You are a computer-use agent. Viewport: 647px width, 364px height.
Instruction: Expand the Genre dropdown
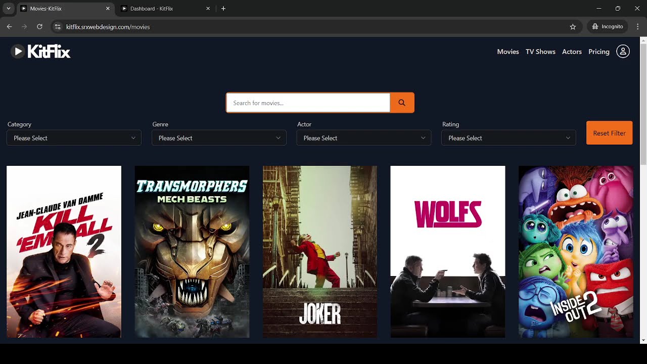(219, 138)
